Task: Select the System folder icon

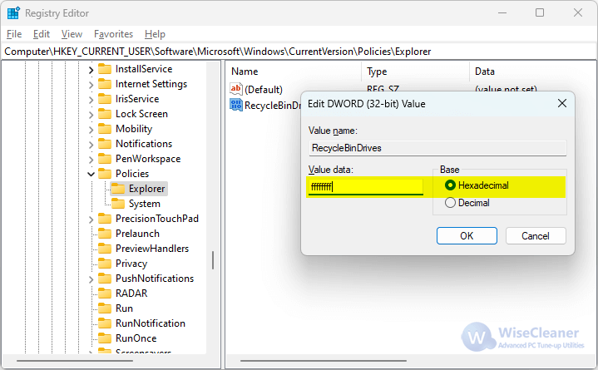Action: click(118, 204)
